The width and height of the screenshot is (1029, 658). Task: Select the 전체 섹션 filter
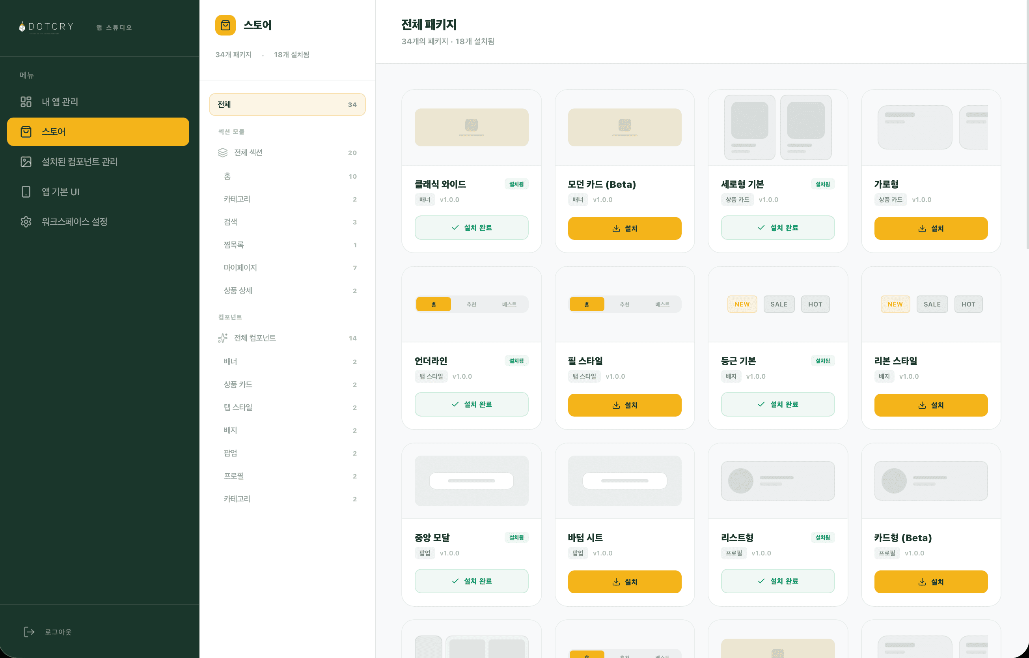[287, 153]
